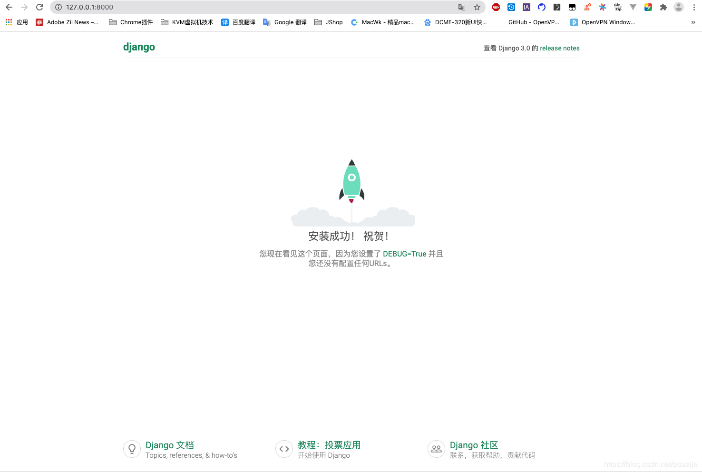
Task: Open Django 社区 community link
Action: [x=474, y=445]
